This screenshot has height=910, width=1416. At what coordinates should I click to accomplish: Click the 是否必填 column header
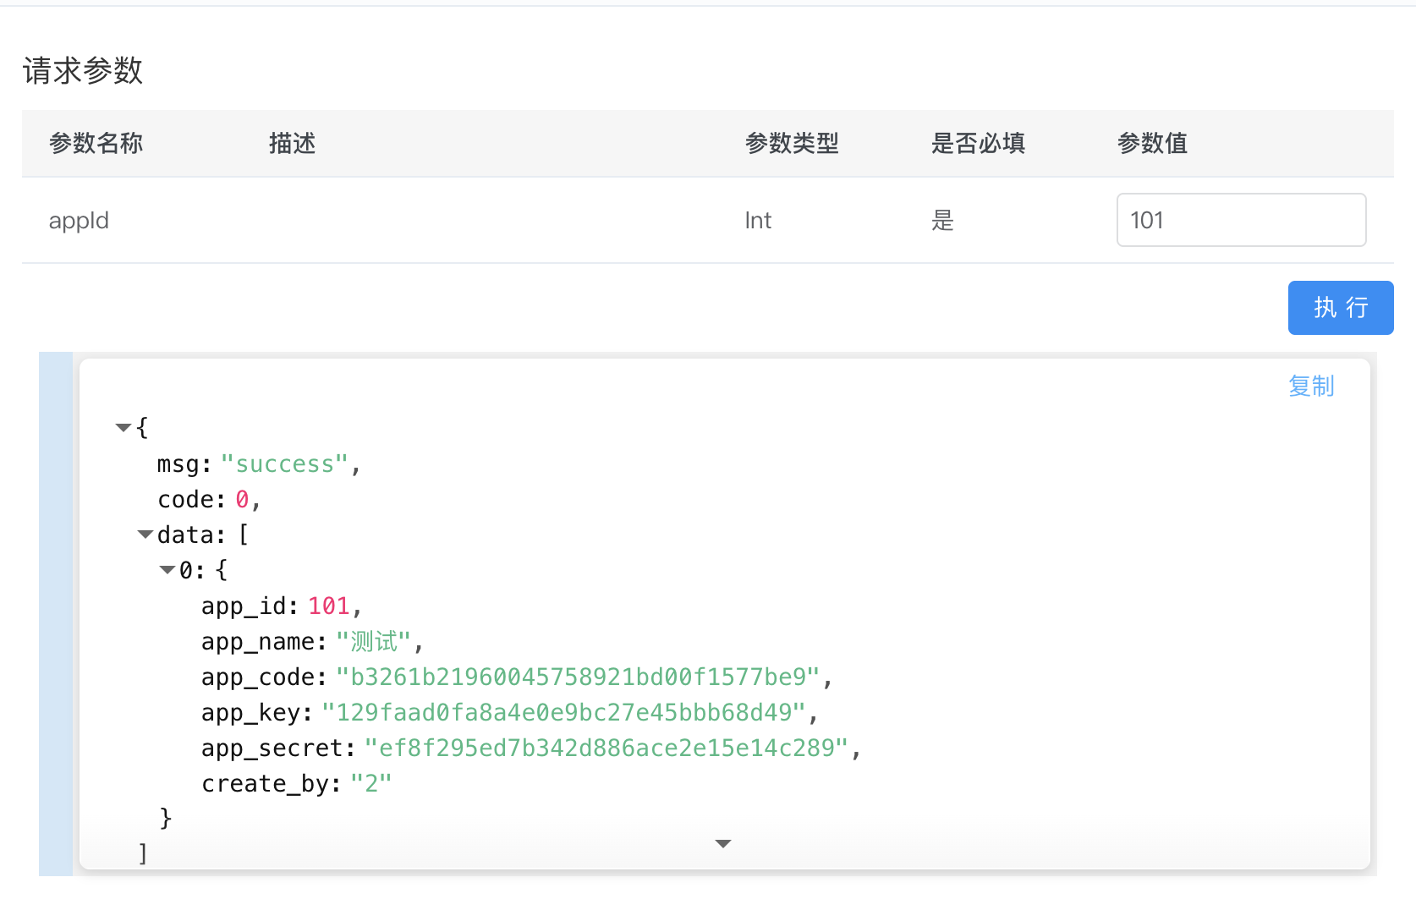click(978, 144)
